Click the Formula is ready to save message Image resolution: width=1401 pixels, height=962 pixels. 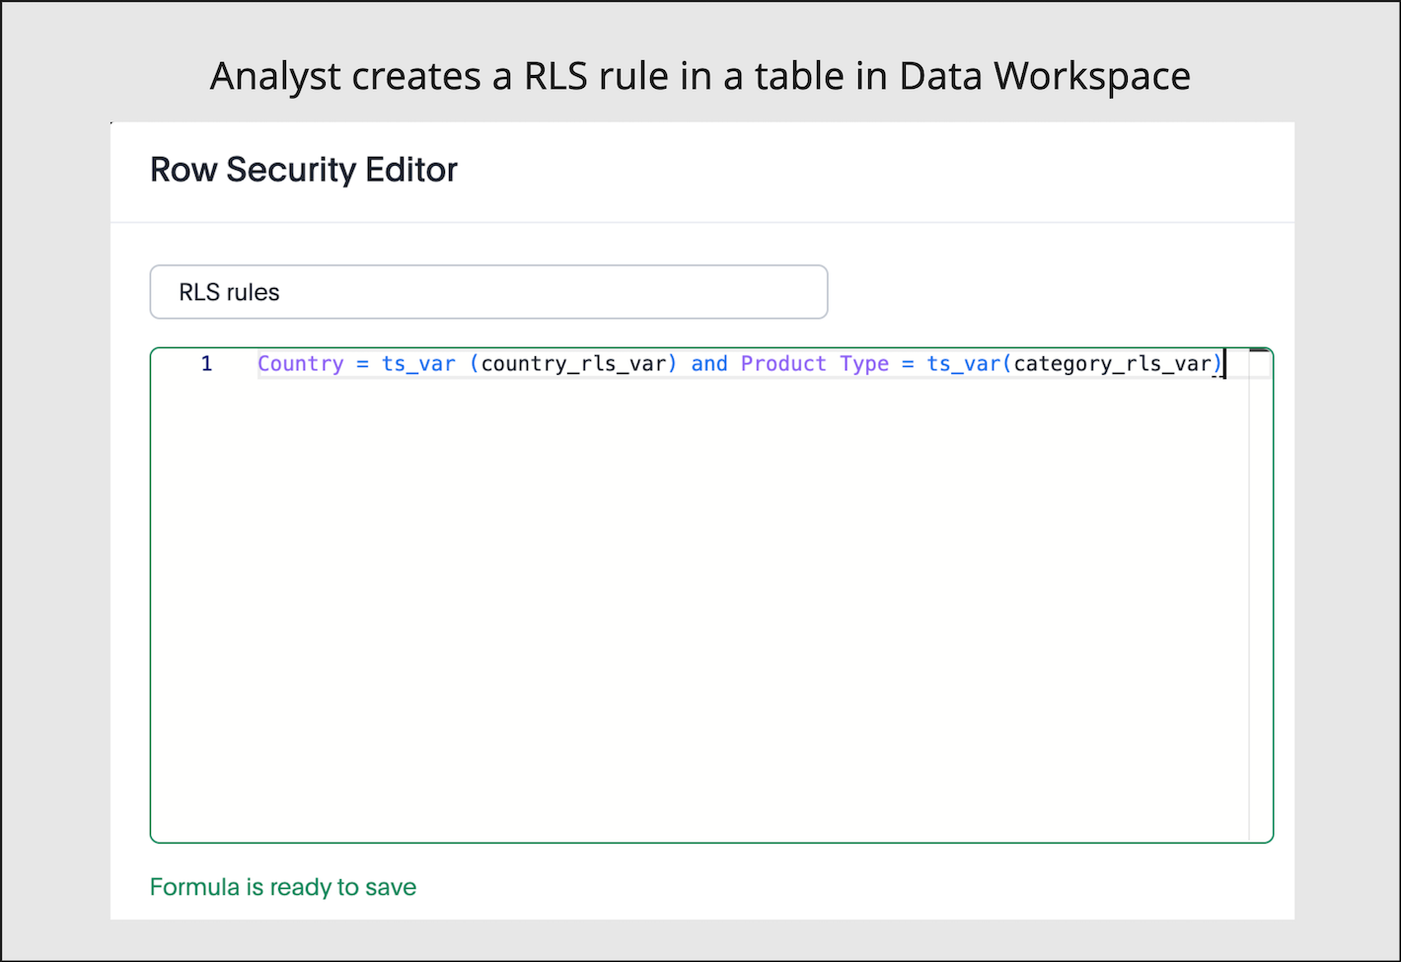[282, 887]
